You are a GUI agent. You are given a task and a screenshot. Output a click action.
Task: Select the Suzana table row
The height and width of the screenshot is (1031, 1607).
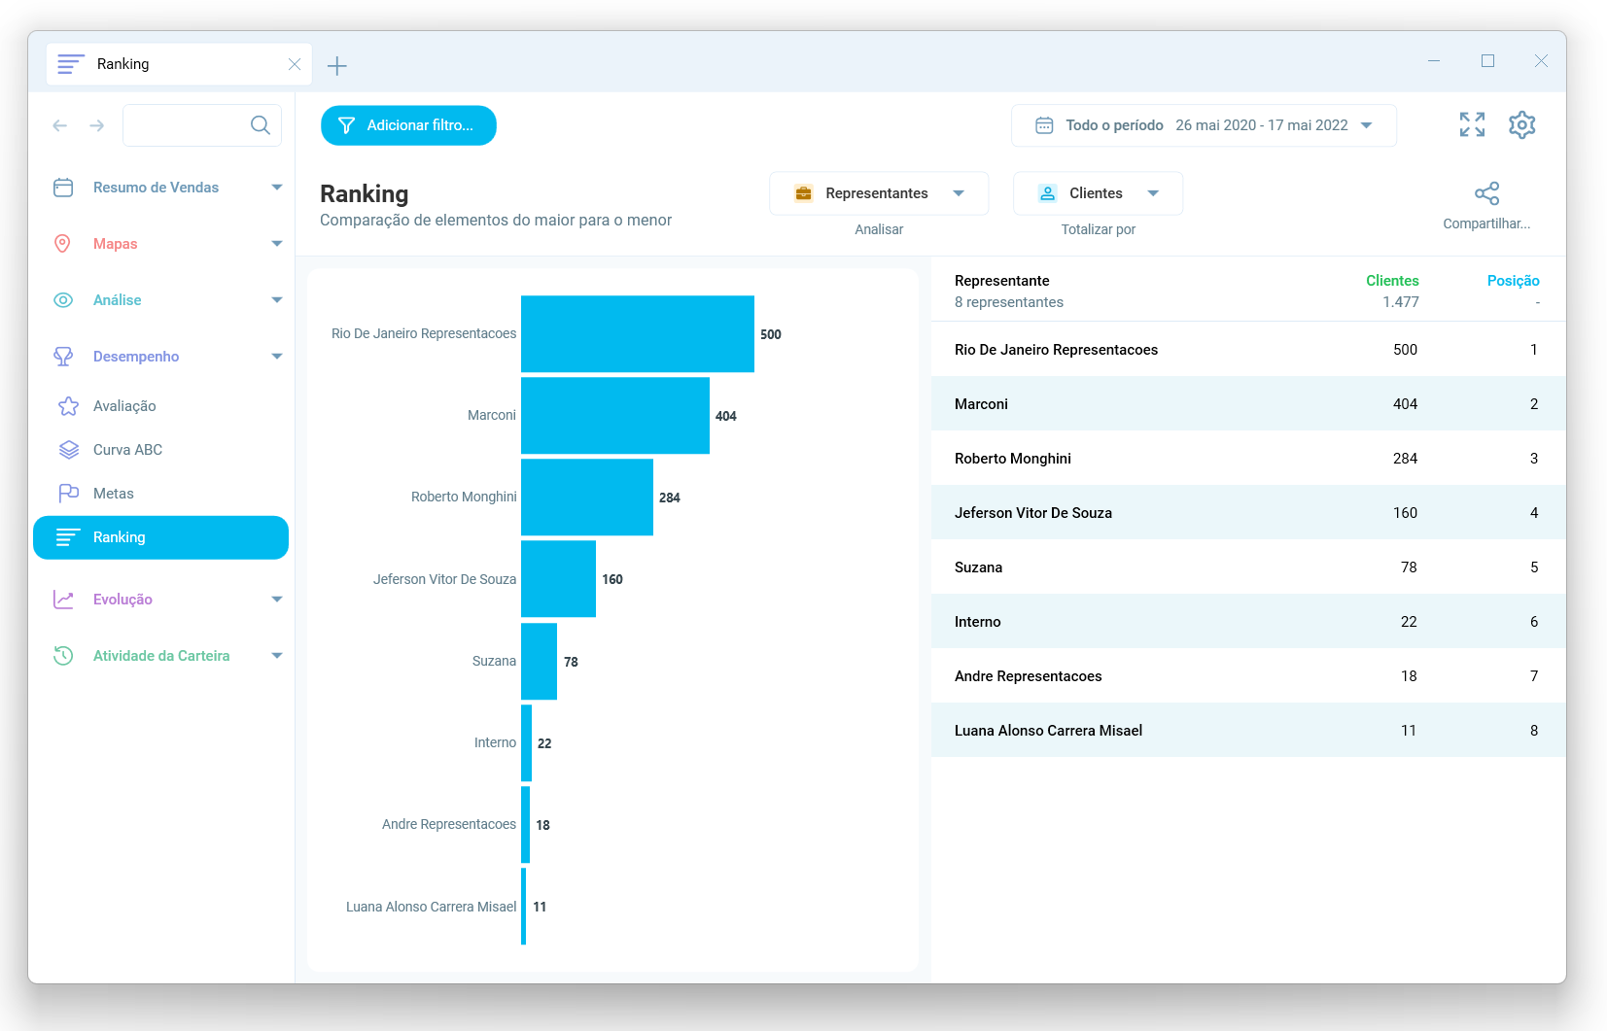tap(1248, 567)
